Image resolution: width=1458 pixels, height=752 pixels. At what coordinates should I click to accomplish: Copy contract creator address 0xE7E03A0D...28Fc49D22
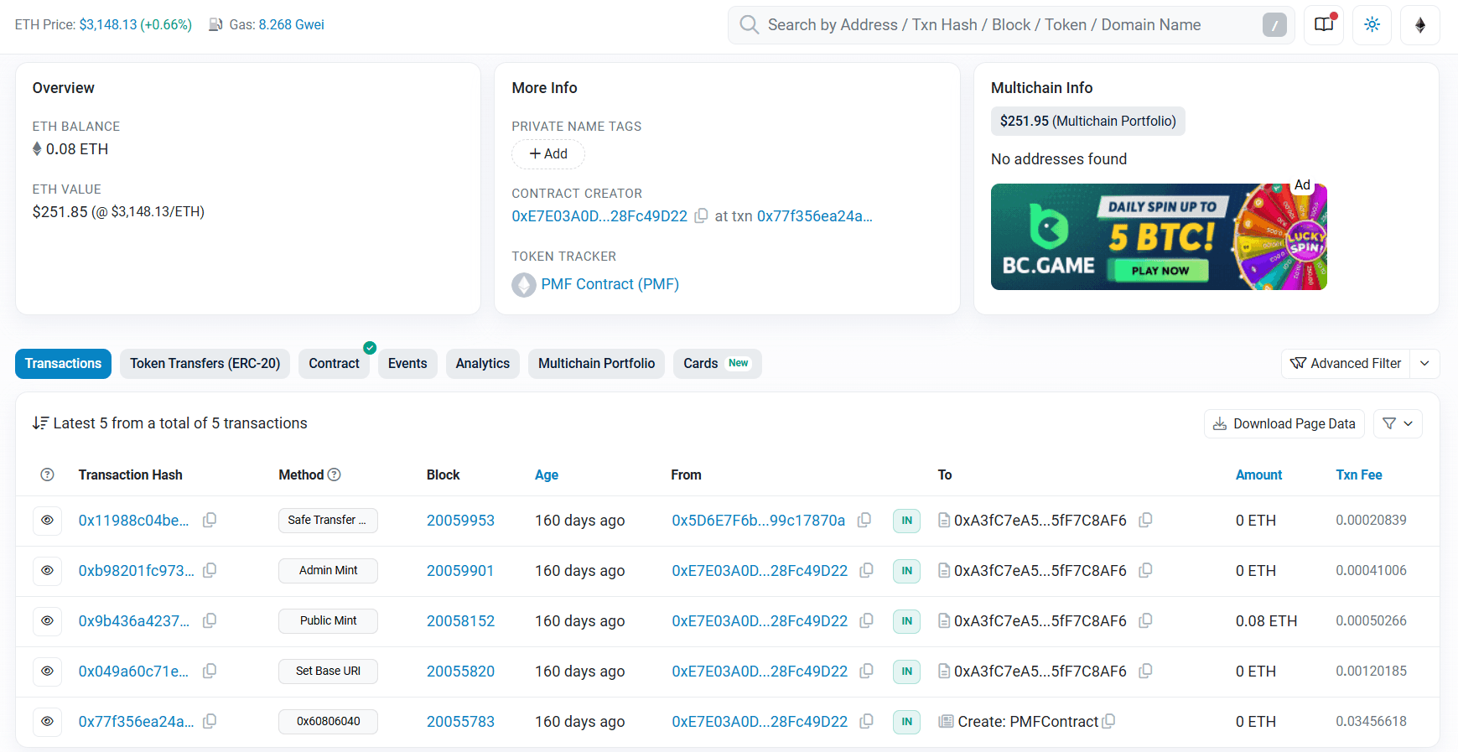(x=701, y=215)
